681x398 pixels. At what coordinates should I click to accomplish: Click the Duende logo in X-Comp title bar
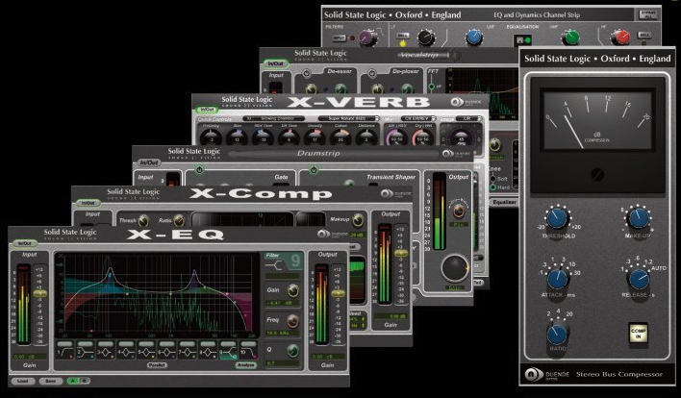[x=387, y=193]
